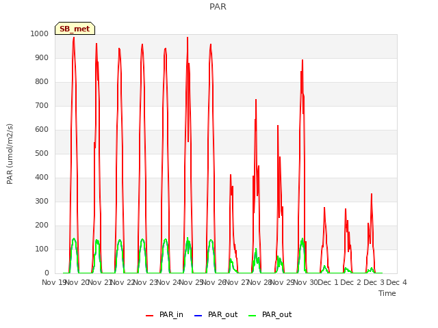Click the x-axis label Dec 2

click(x=351, y=282)
